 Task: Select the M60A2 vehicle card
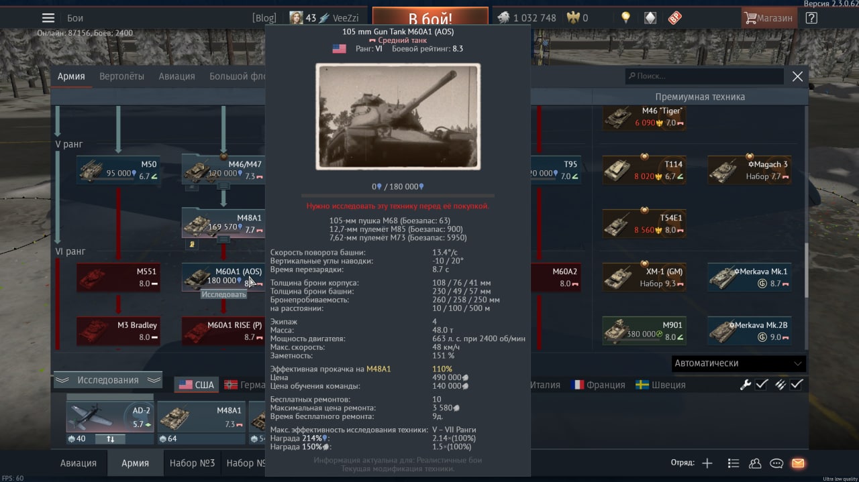(x=556, y=277)
